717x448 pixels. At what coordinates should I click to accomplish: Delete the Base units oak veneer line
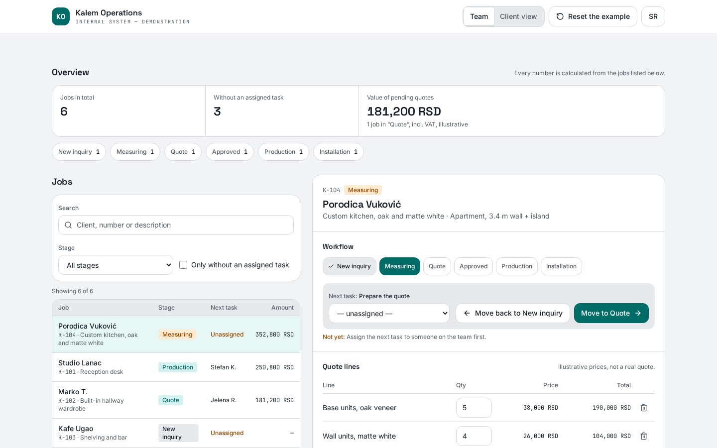click(643, 408)
